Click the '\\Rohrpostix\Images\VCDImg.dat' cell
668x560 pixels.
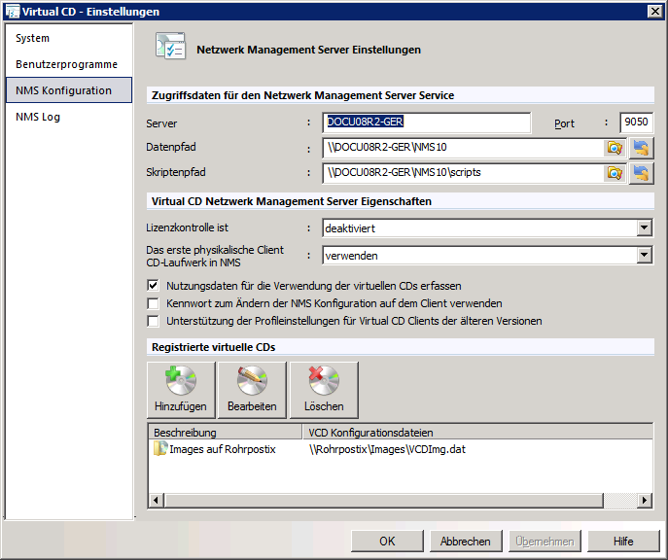click(387, 449)
